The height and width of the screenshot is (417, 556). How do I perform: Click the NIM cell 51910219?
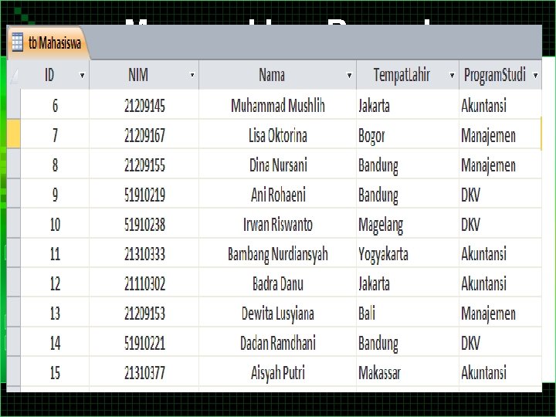point(144,195)
